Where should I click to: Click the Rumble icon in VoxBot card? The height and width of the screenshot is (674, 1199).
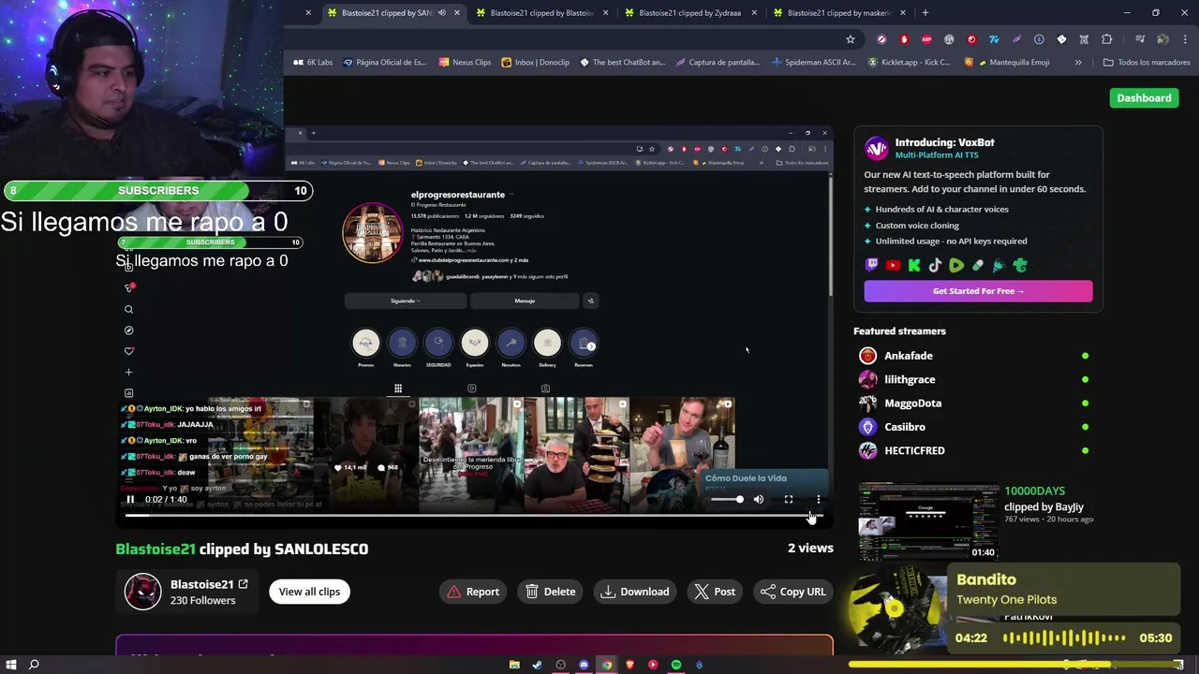click(956, 266)
